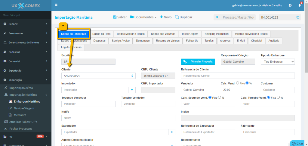Viewport: 308px width, 146px height.
Task: Click the Suporte globe icon in sidebar
Action: tap(5, 24)
